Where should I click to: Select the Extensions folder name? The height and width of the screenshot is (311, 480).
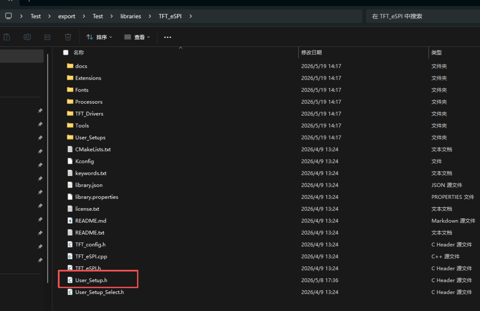point(88,78)
